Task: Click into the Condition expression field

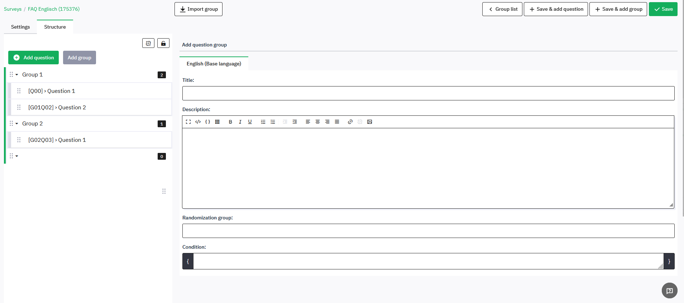Action: pyautogui.click(x=428, y=261)
